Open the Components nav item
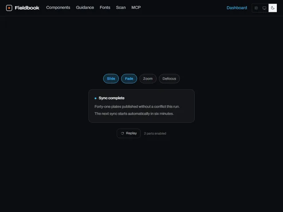283x212 pixels. coord(58,8)
